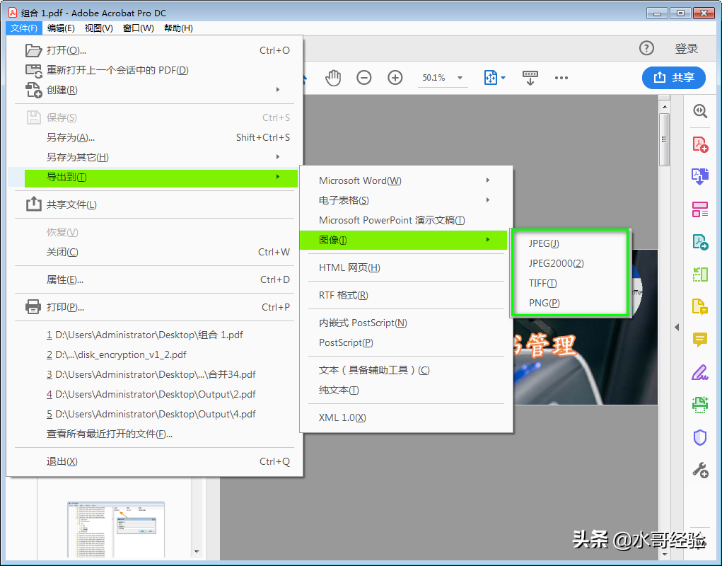Click the page thumbnail in left panel
Screen dimensions: 722x566
pyautogui.click(x=115, y=530)
